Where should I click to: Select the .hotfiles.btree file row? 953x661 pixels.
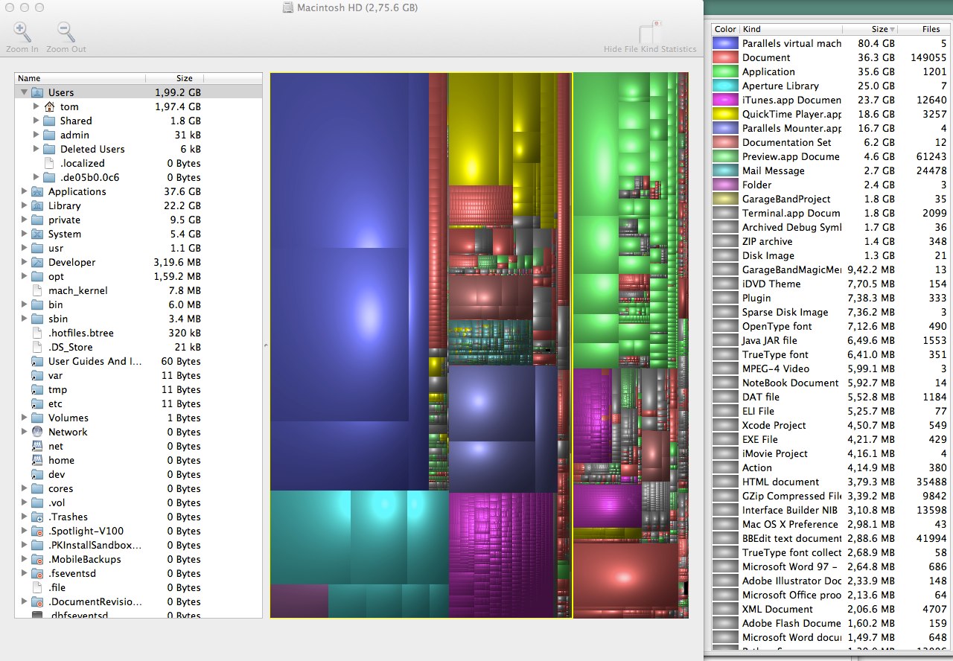pyautogui.click(x=80, y=333)
